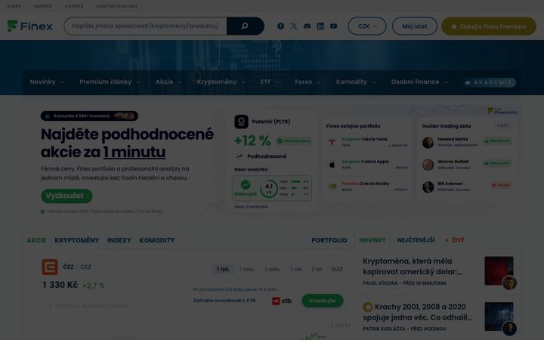Open the YouTube social icon
The width and height of the screenshot is (544, 340).
pos(333,26)
